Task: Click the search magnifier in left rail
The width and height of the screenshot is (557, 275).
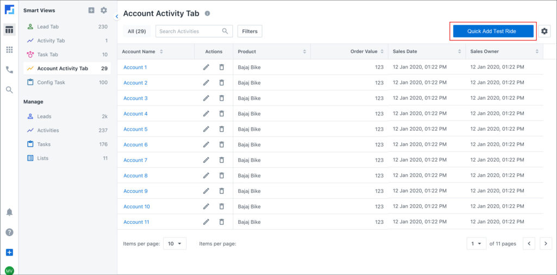Action: pyautogui.click(x=9, y=90)
